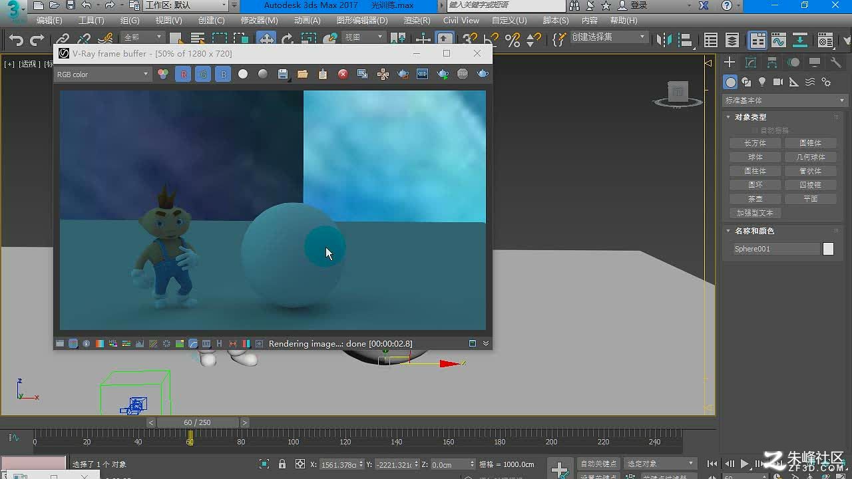Toggle the blue channel in V-Ray frame buffer
Screen dimensions: 852x479
point(224,75)
